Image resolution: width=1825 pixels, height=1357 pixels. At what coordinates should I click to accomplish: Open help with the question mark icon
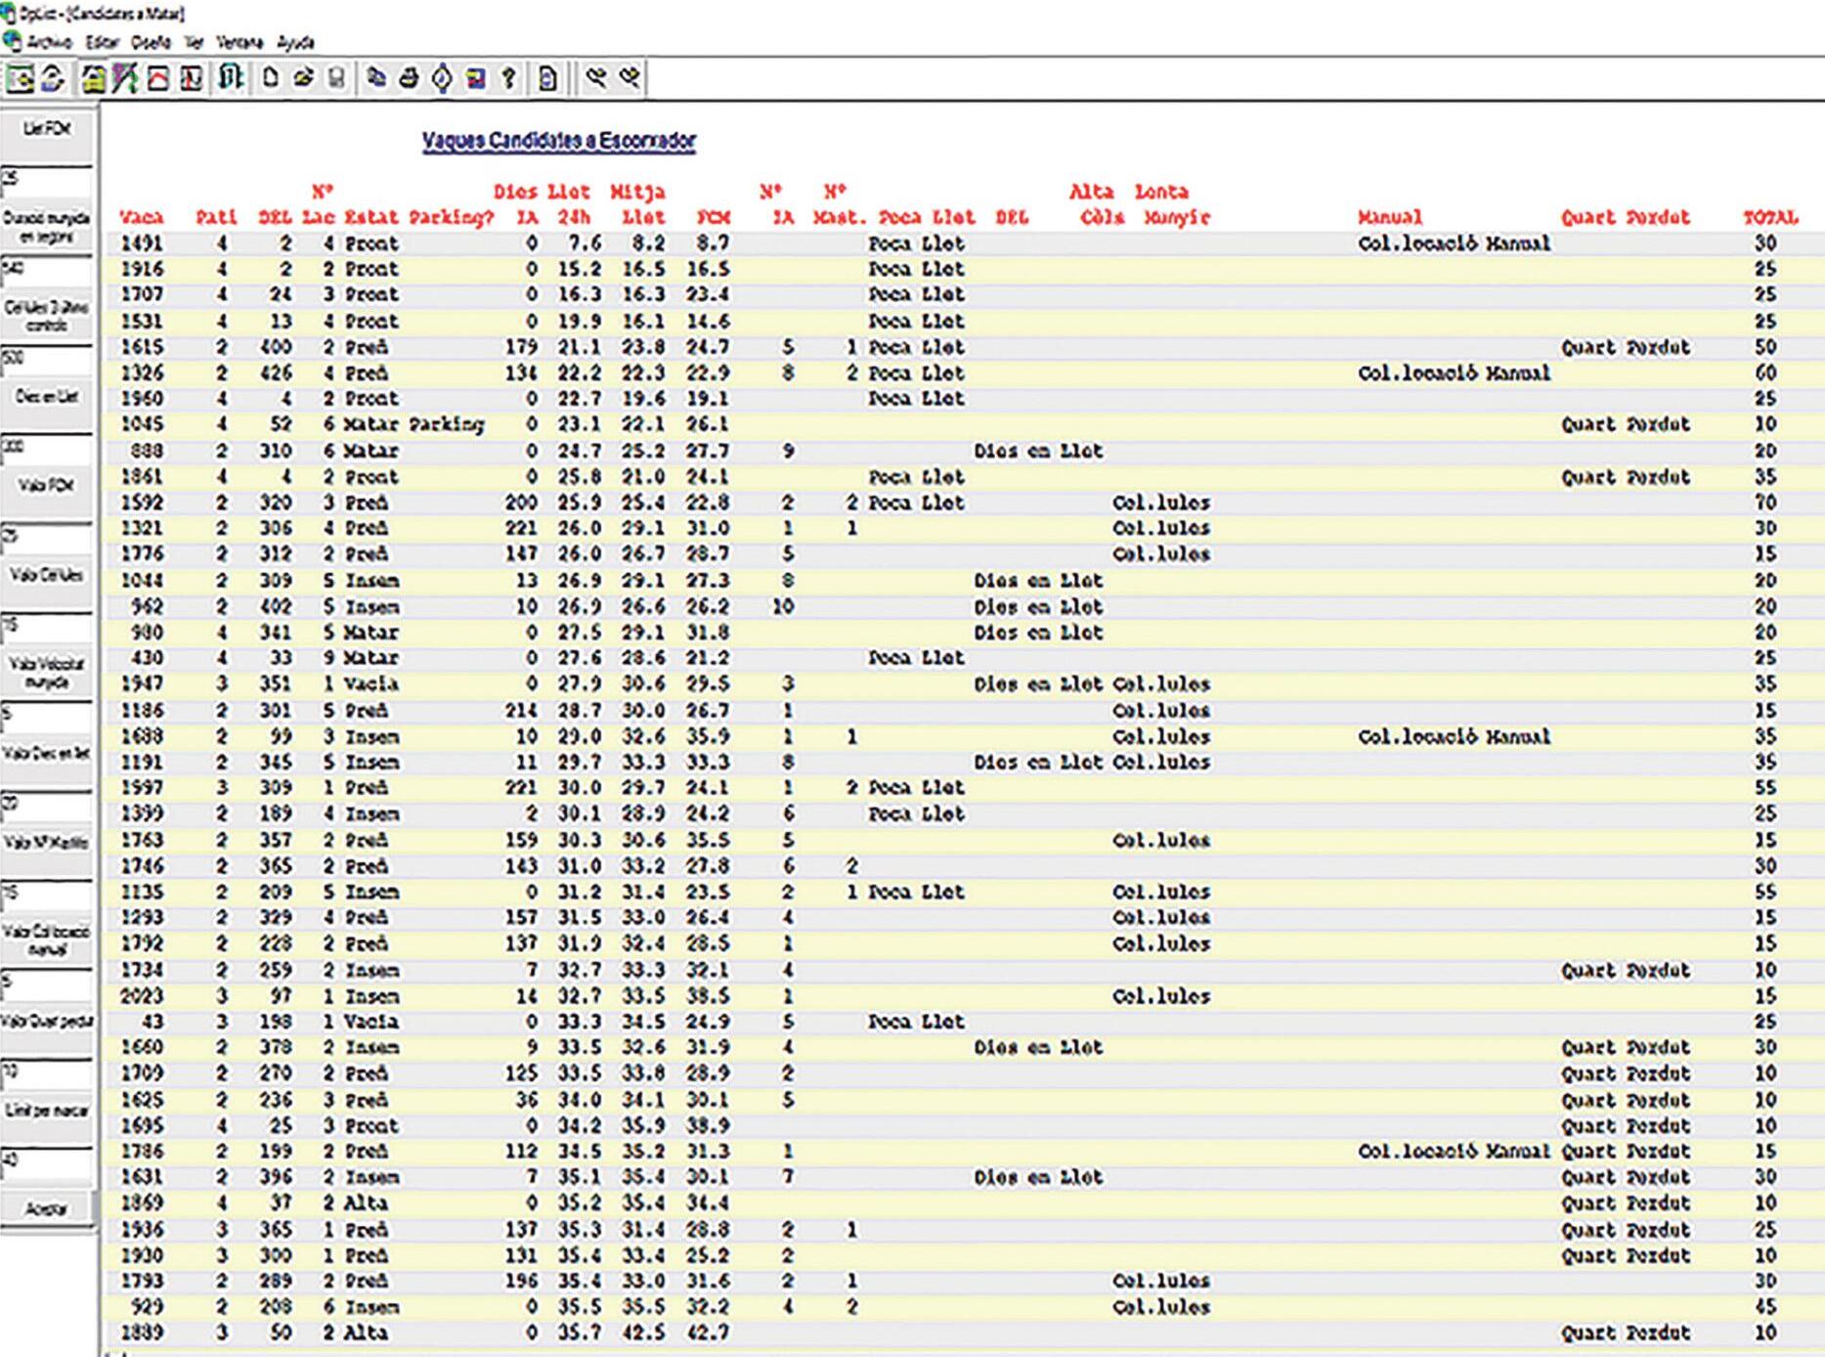[x=508, y=78]
